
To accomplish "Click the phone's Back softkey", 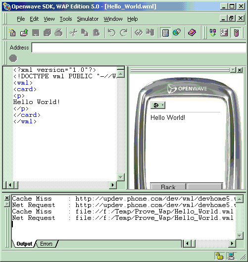I will (168, 187).
